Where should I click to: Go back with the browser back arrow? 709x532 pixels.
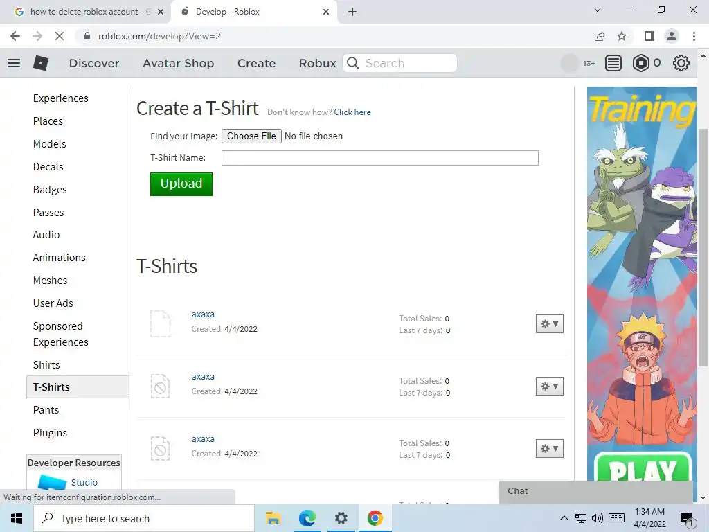tap(15, 36)
